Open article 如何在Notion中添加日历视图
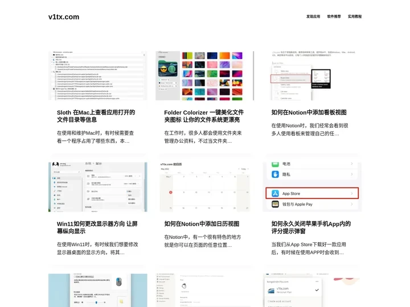Screen dimensions: 410x307 [202, 224]
